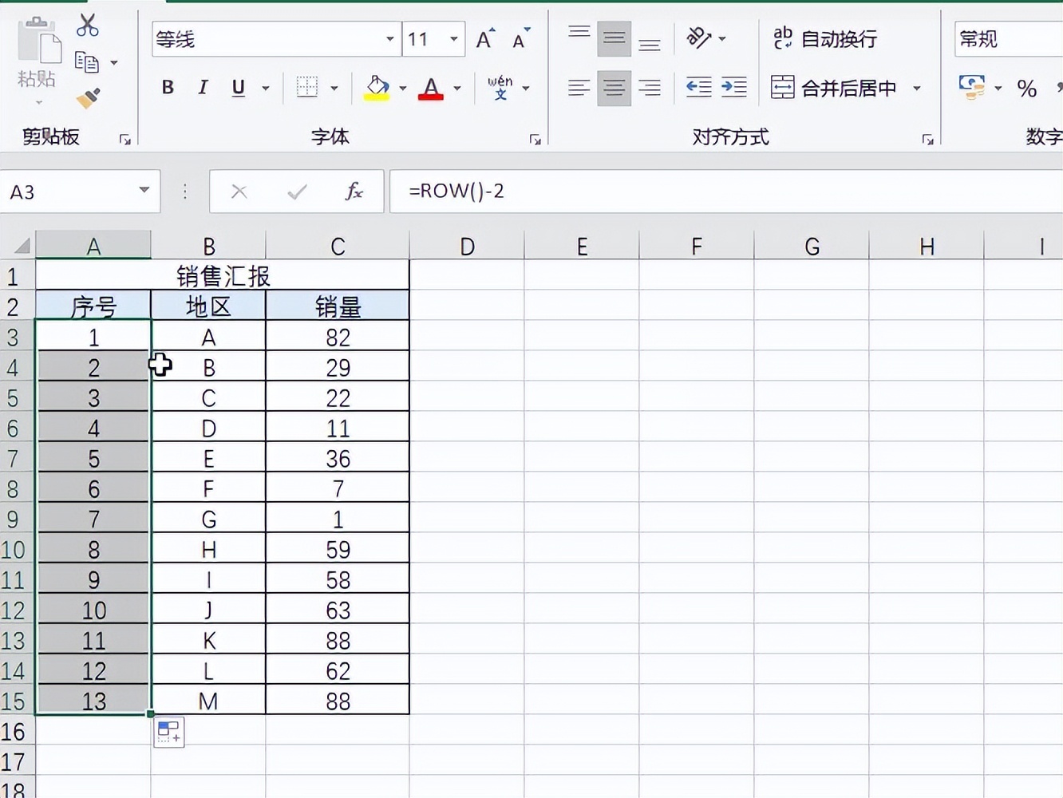
Task: Toggle middle vertical alignment
Action: pos(614,38)
